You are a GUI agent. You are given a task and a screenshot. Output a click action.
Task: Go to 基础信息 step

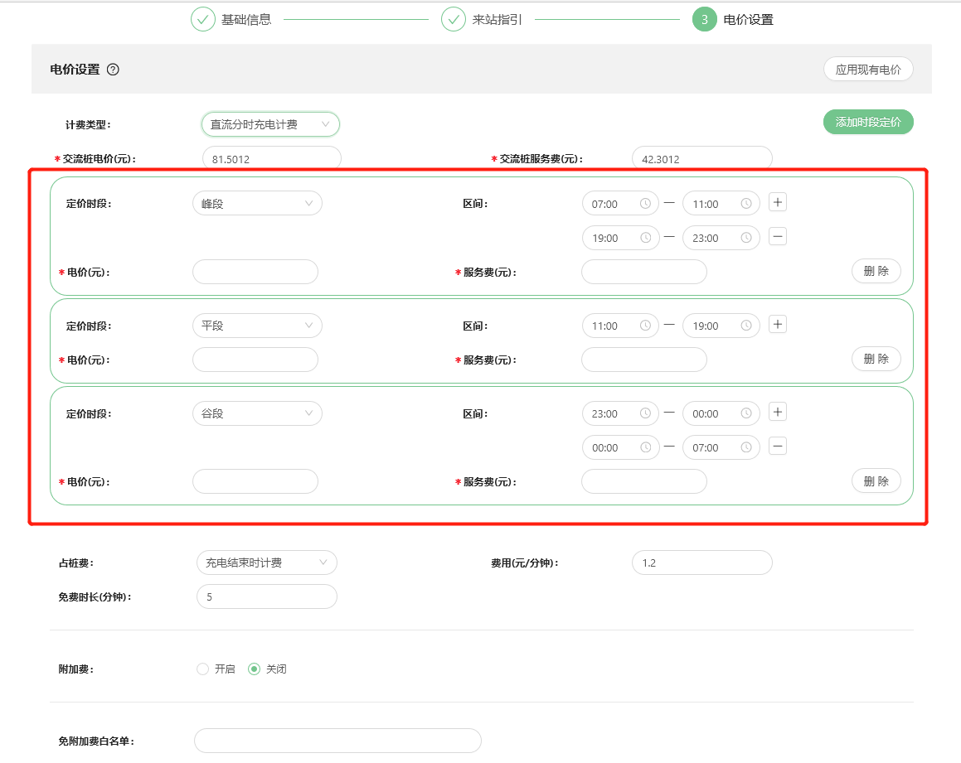click(231, 19)
